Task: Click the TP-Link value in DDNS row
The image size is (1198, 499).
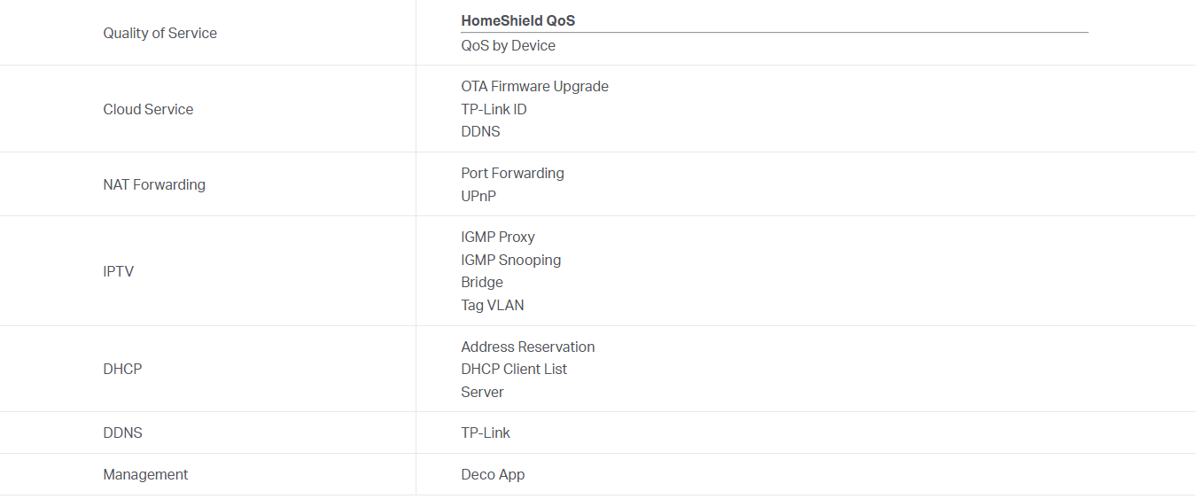Action: pyautogui.click(x=486, y=433)
